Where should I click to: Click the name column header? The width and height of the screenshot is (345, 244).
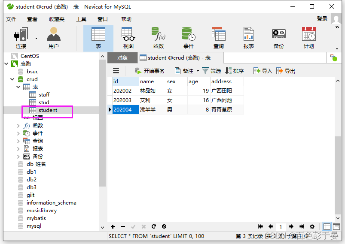(x=152, y=81)
